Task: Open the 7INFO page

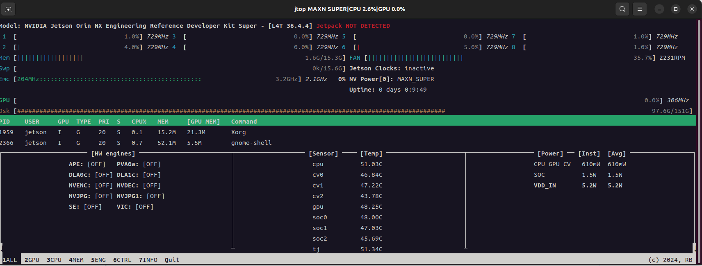Action: [148, 260]
